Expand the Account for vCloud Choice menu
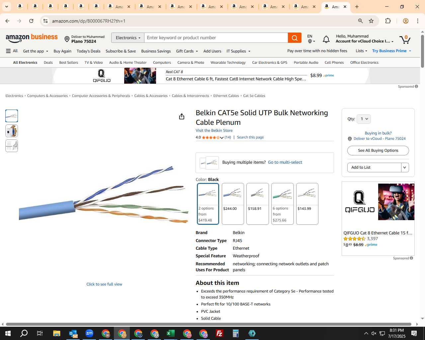 point(365,41)
